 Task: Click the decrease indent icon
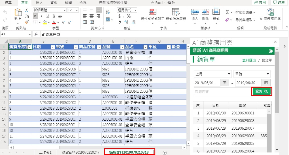click(x=85, y=22)
